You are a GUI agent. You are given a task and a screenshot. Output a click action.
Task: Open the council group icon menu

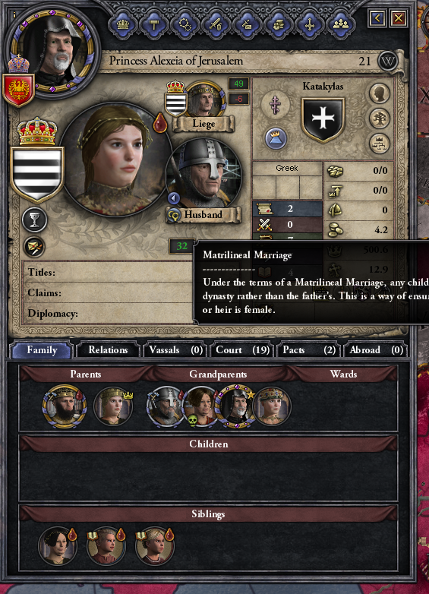point(341,25)
